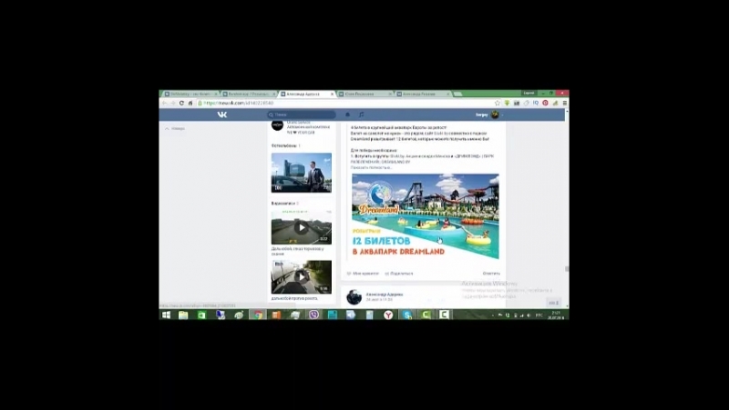
Task: Open Yandex Browser from the taskbar
Action: [x=388, y=315]
